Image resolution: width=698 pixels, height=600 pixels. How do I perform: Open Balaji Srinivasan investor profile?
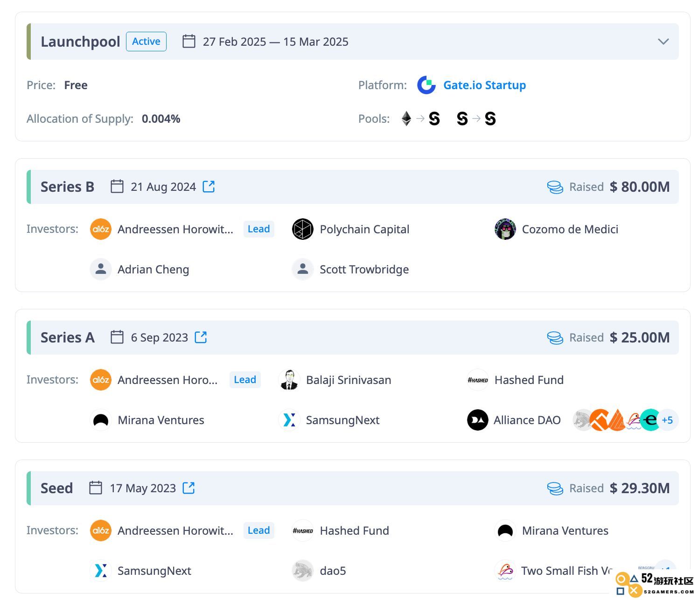(x=349, y=380)
